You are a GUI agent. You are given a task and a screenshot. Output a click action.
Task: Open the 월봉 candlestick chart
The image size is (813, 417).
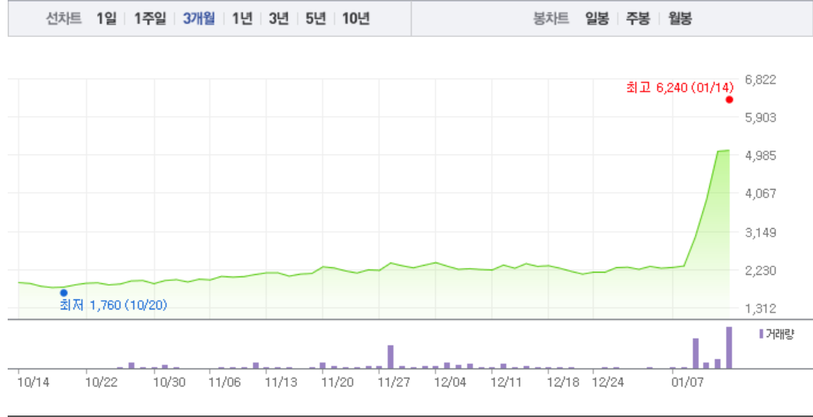679,19
